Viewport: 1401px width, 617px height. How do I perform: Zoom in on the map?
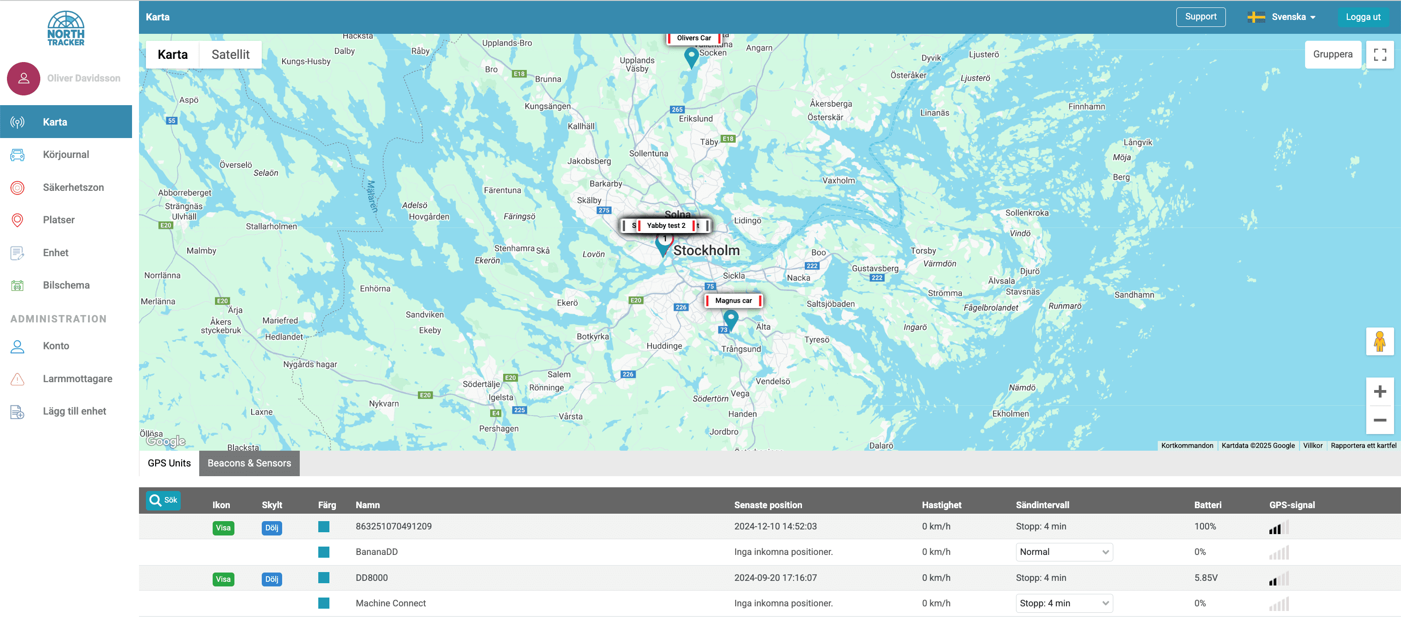pos(1379,391)
